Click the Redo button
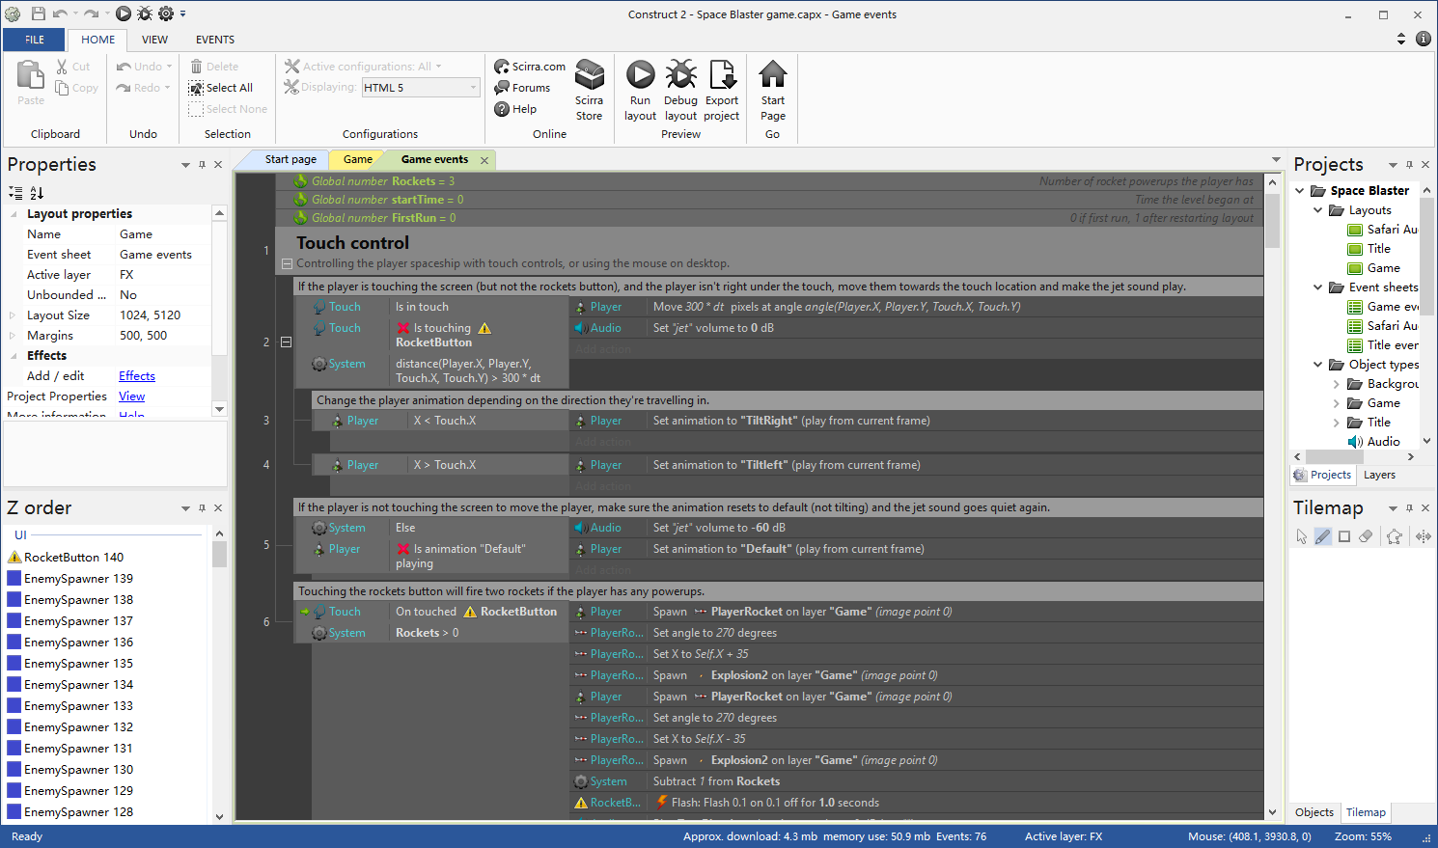Image resolution: width=1438 pixels, height=848 pixels. [142, 88]
